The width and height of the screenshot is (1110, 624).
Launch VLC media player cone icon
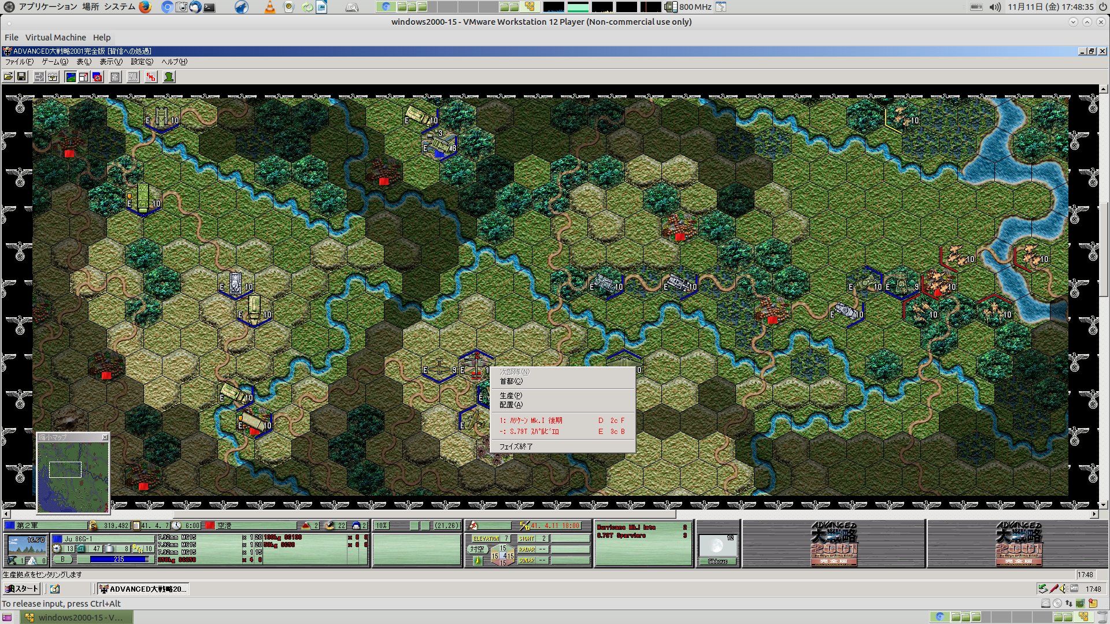point(269,7)
